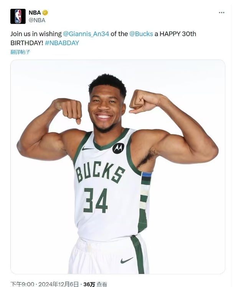The height and width of the screenshot is (287, 233).
Task: Follow the @Bucks mention link
Action: tap(141, 34)
